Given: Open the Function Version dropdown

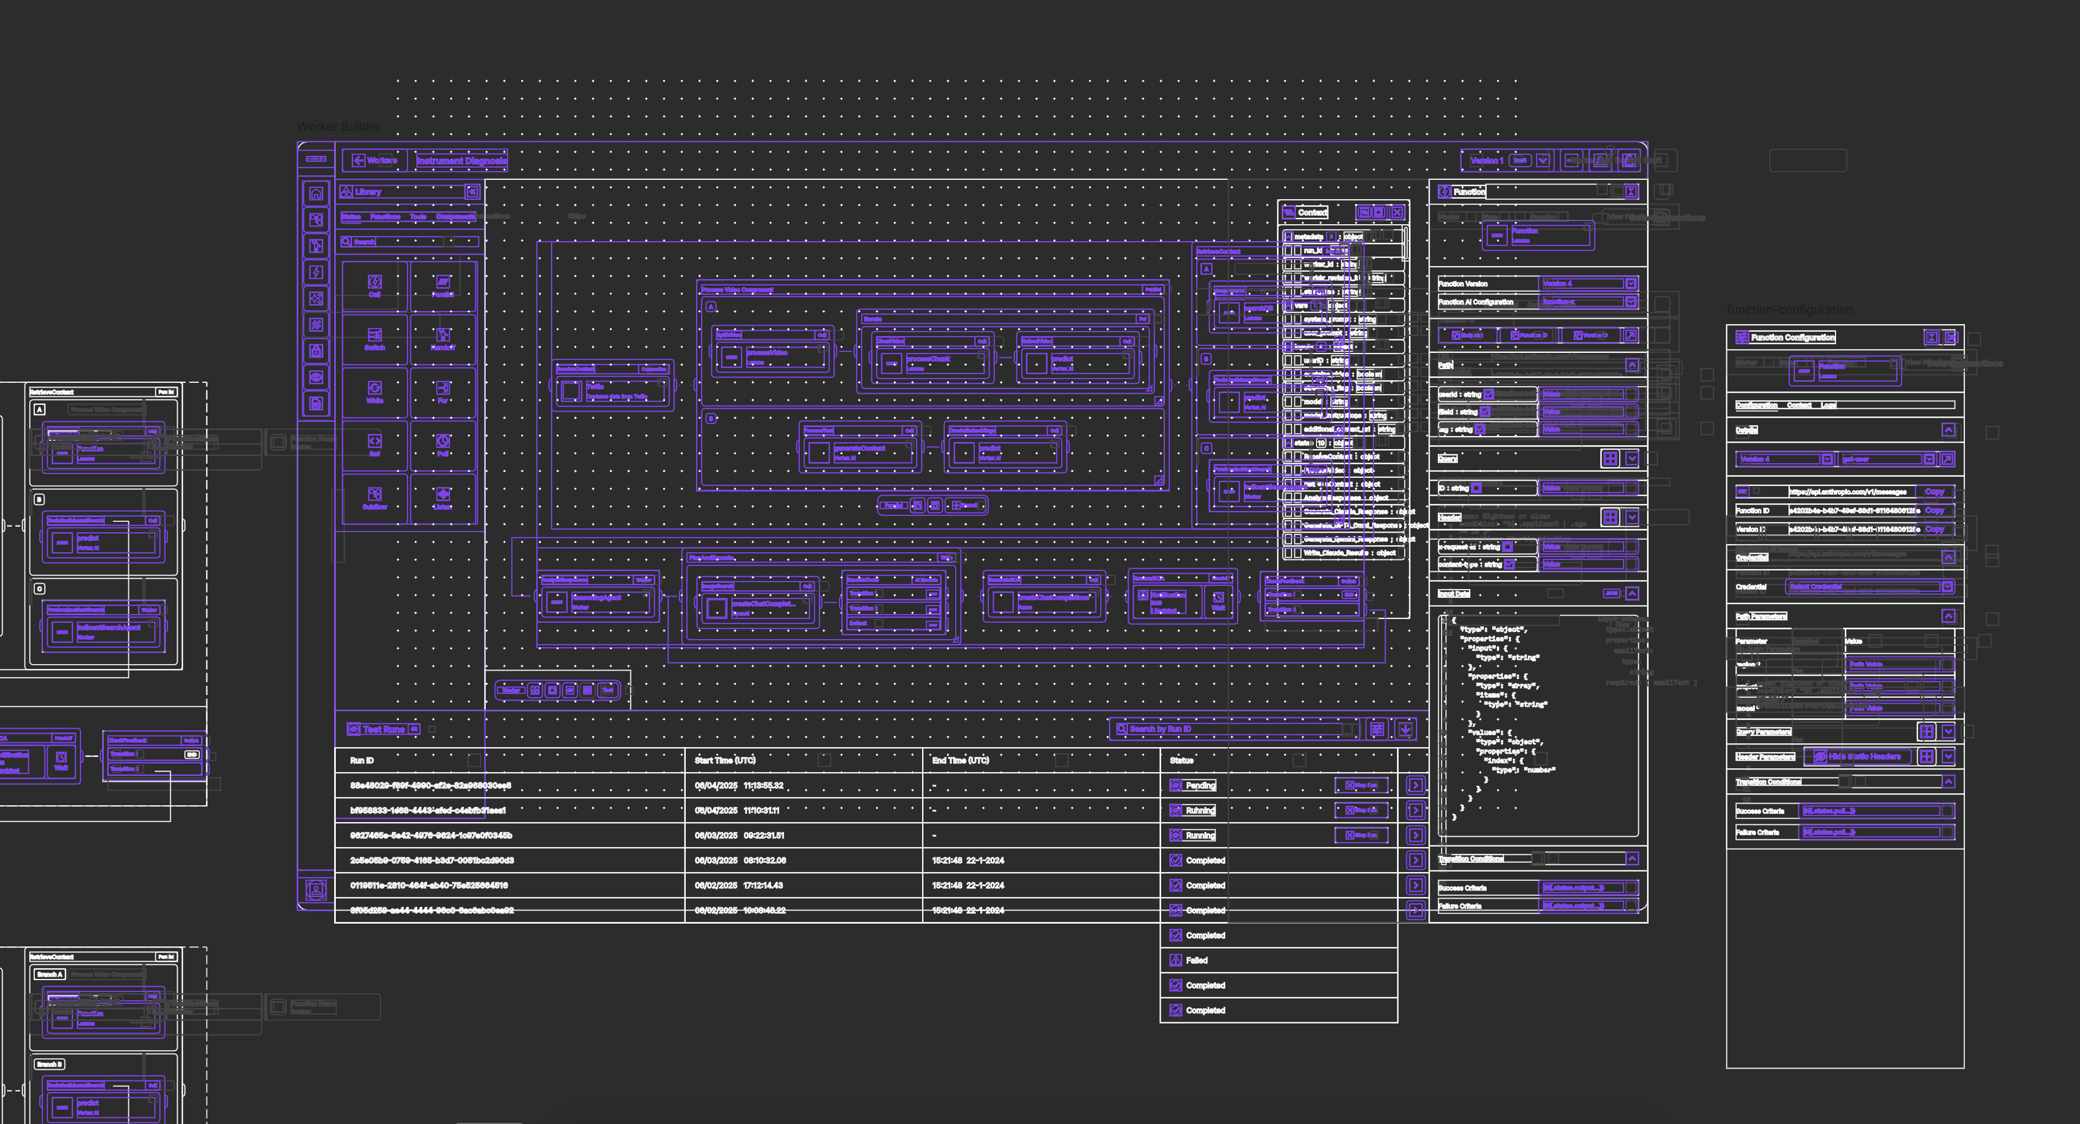Looking at the screenshot, I should [1589, 284].
